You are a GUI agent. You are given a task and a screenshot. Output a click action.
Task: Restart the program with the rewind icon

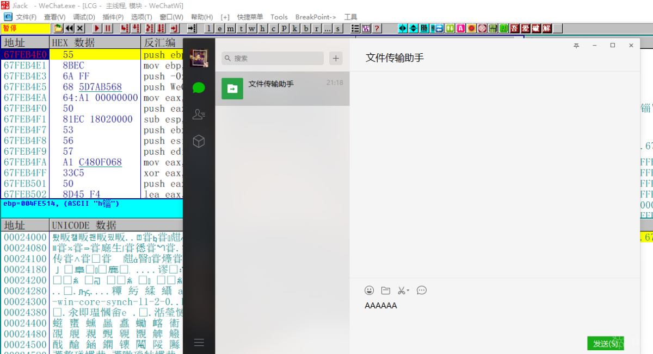tap(70, 28)
